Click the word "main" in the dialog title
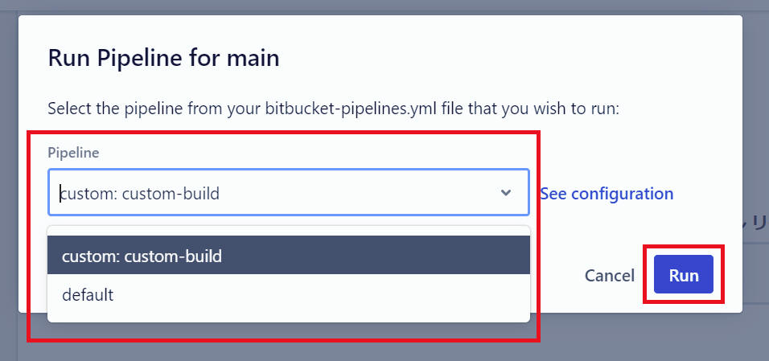The height and width of the screenshot is (361, 769). click(x=256, y=58)
